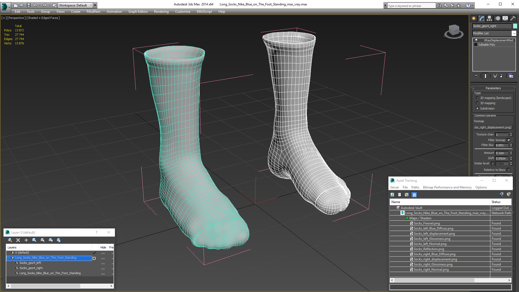Open the MAXScript menu
The width and height of the screenshot is (519, 292).
(204, 12)
